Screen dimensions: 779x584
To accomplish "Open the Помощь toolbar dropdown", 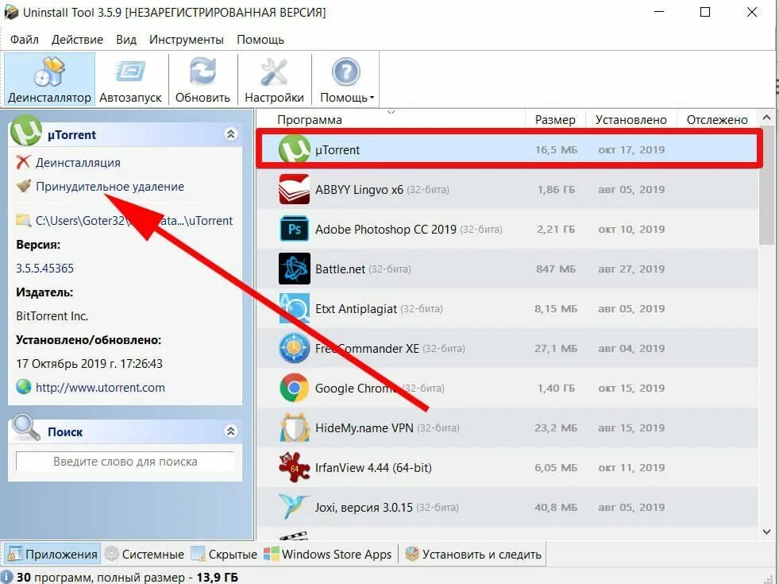I will point(346,79).
